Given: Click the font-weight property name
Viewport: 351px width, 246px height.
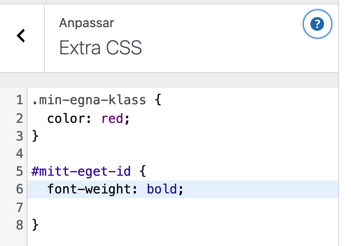Looking at the screenshot, I should (x=89, y=189).
